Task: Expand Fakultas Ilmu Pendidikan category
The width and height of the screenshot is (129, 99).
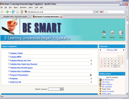Action: [9, 71]
